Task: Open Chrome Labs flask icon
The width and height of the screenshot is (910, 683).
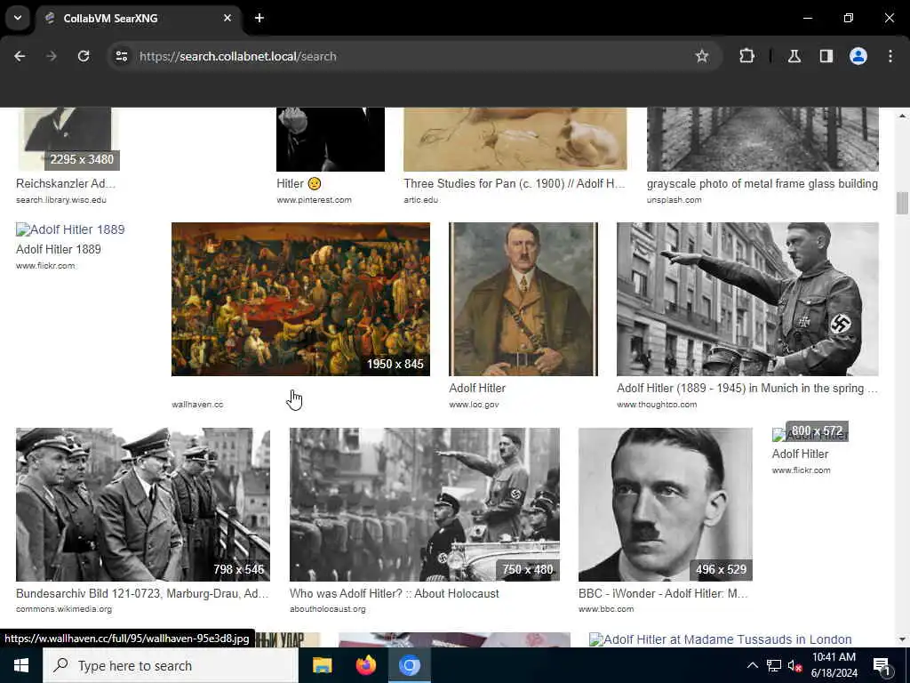Action: click(x=794, y=56)
